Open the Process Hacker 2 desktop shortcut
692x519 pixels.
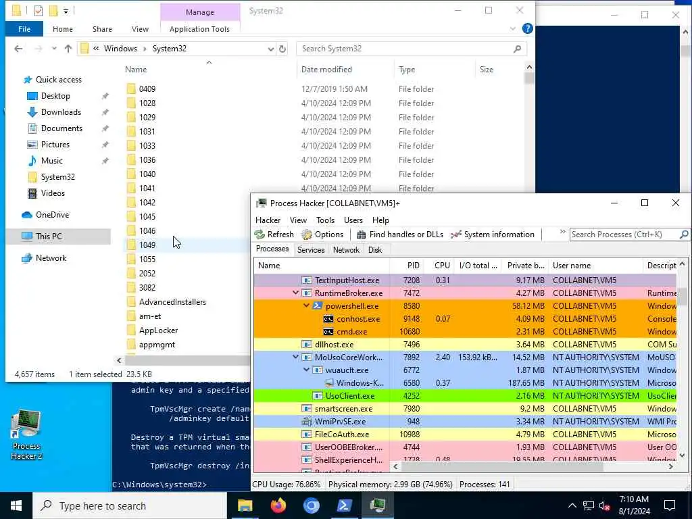coord(26,435)
